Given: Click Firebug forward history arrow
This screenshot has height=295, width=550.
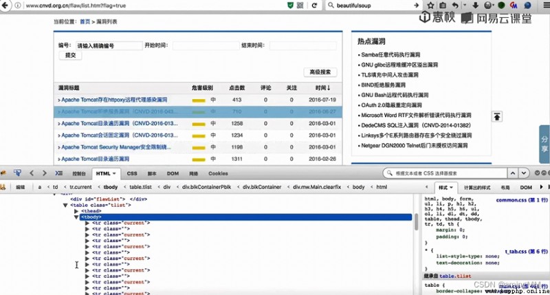Looking at the screenshot, I should tap(44, 173).
